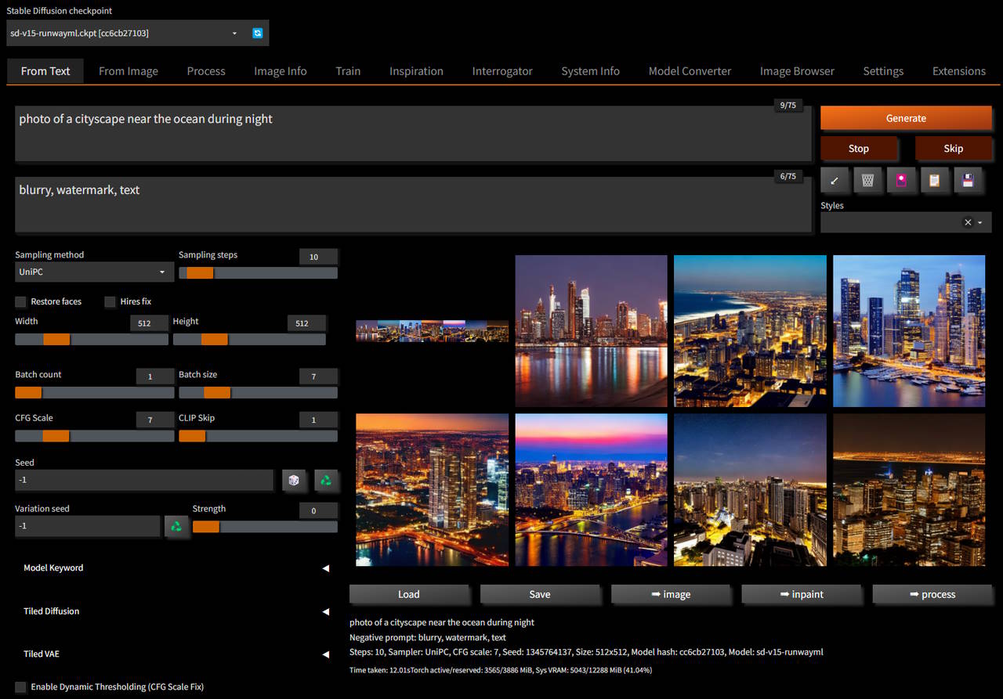Open the Model Converter tab

(690, 70)
